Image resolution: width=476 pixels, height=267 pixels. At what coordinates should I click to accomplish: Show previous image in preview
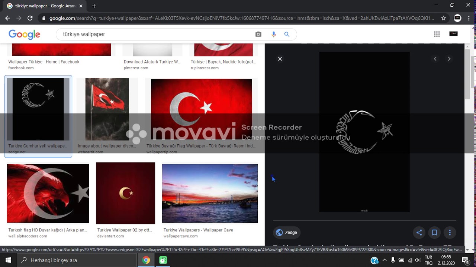435,59
